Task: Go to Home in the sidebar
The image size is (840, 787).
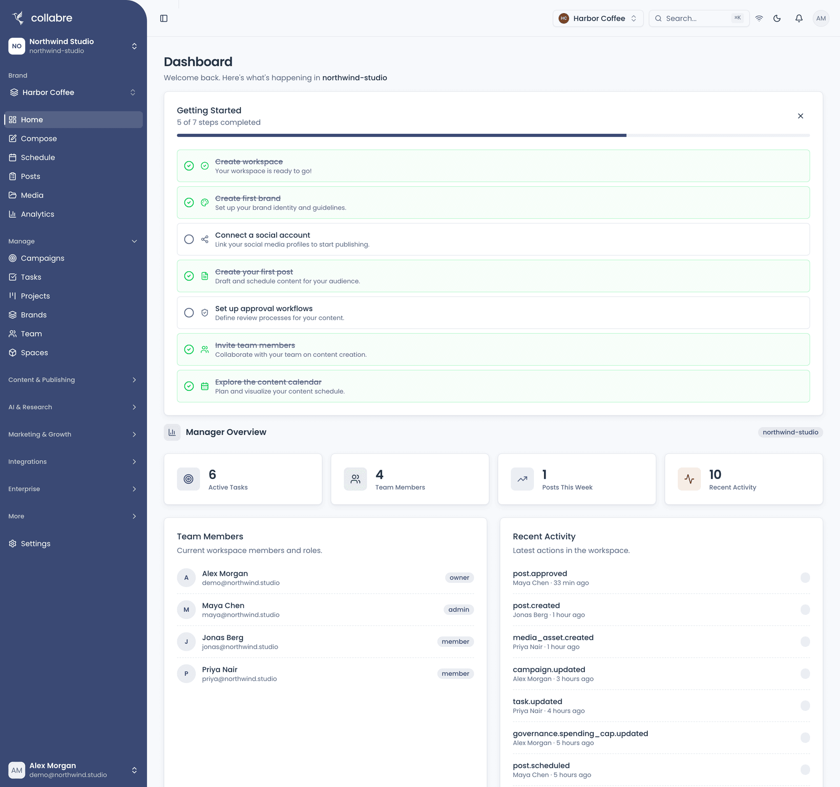Action: (x=73, y=120)
